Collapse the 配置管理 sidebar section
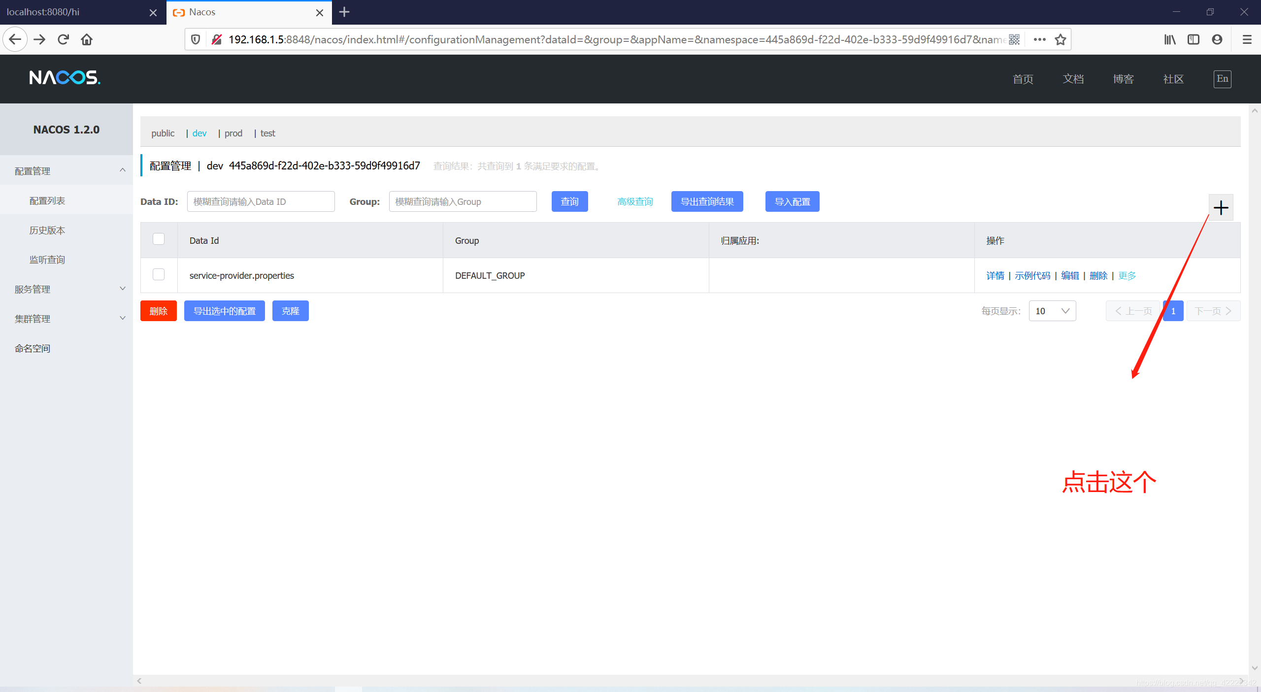1261x692 pixels. point(66,170)
